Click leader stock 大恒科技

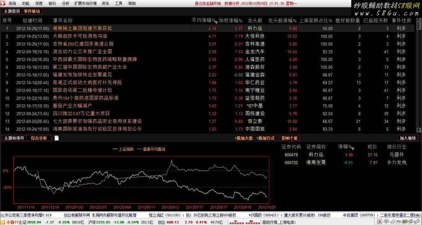click(255, 36)
